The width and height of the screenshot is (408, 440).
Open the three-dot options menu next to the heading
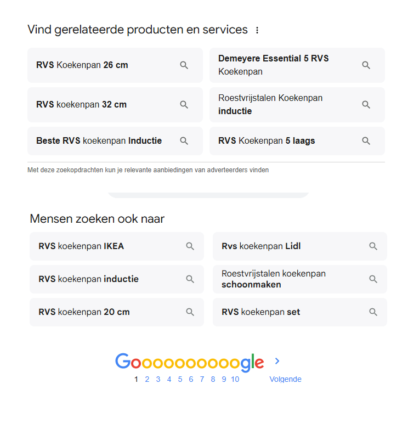click(257, 30)
